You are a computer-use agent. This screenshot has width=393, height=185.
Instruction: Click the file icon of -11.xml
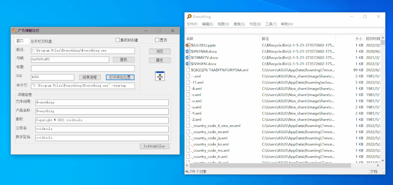pos(188,82)
